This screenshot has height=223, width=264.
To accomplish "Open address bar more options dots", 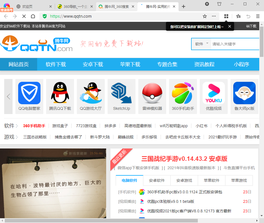I will [214, 16].
